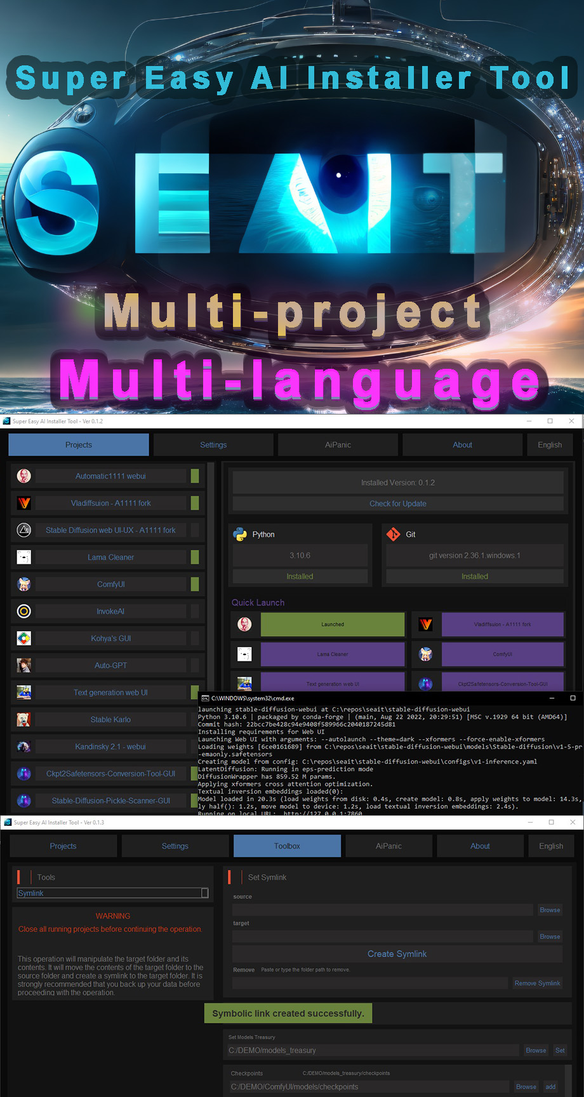Click the InvokeAI yellow ring icon
584x1097 pixels.
coord(24,611)
